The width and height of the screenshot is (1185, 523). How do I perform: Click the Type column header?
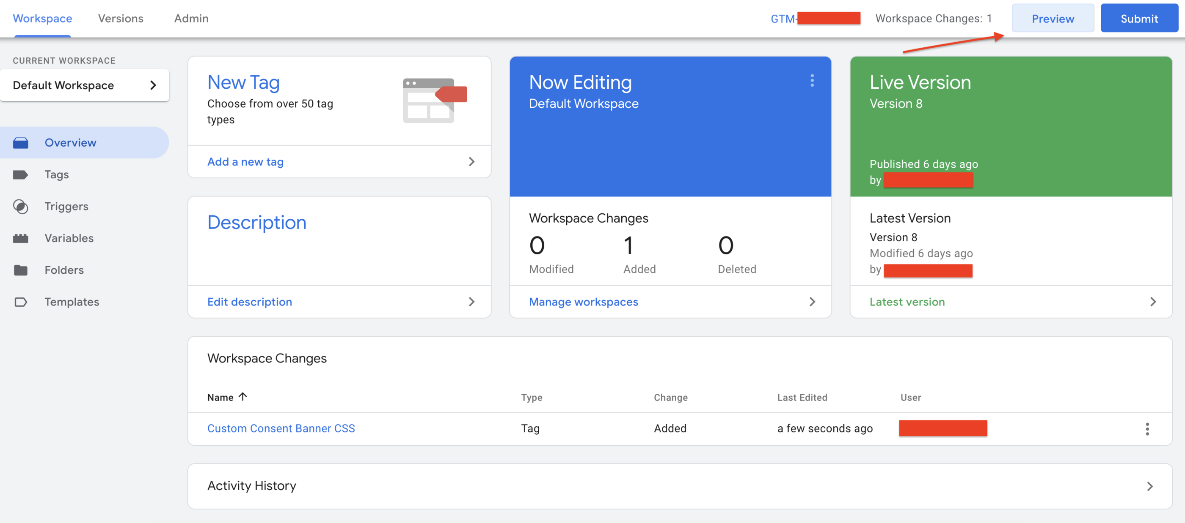pyautogui.click(x=531, y=398)
